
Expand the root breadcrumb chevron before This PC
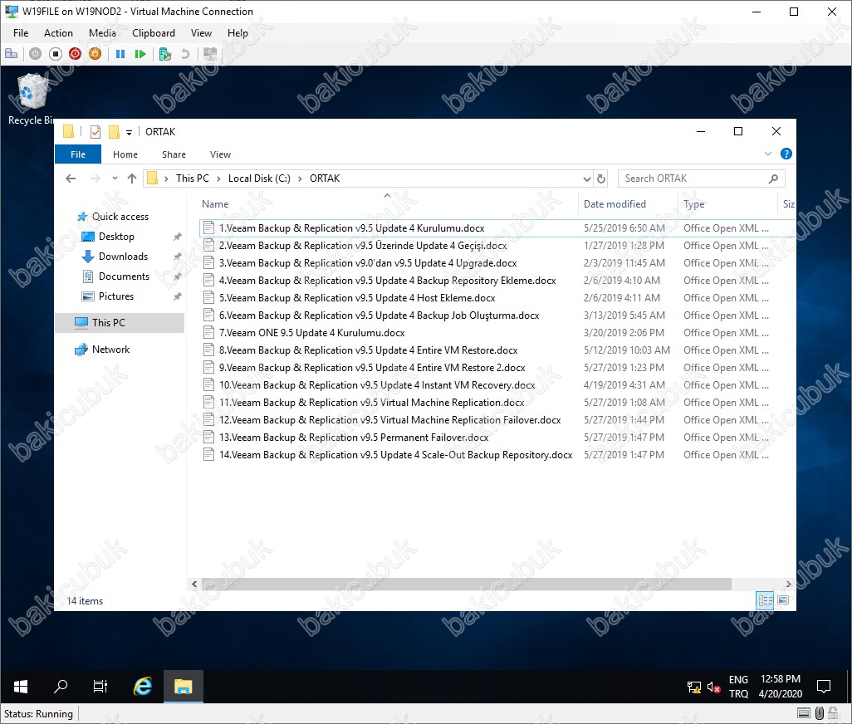coord(166,179)
